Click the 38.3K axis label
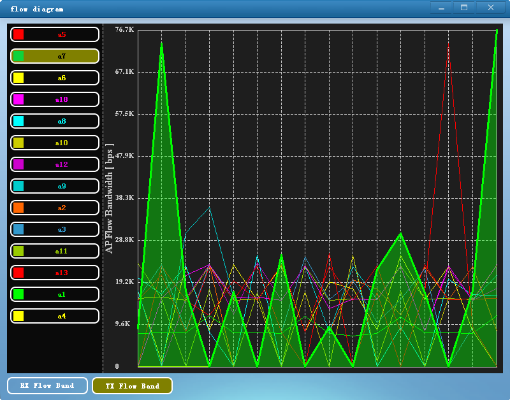Image resolution: width=510 pixels, height=400 pixels. coord(124,197)
